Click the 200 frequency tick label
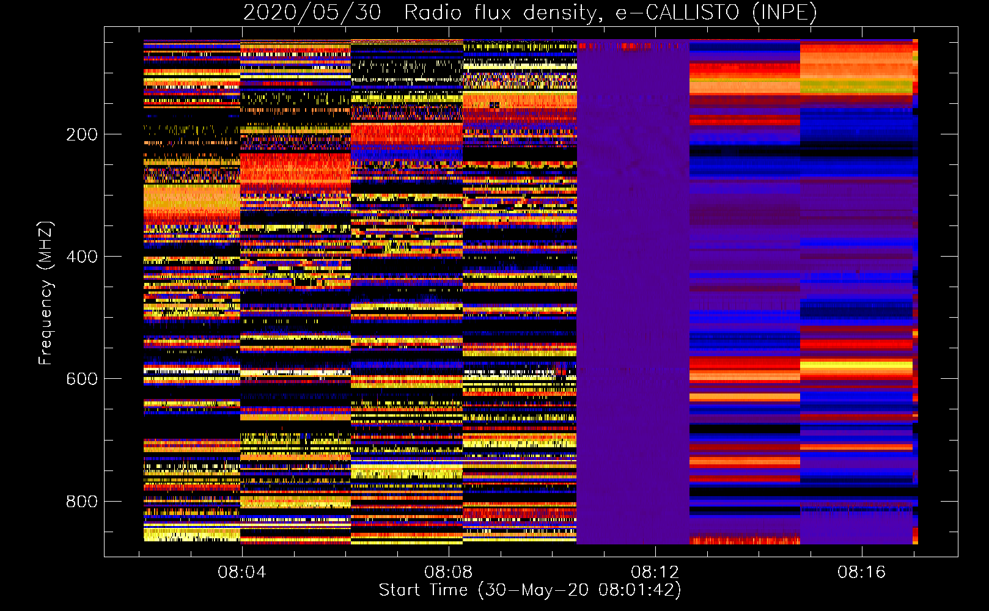989x611 pixels. point(82,134)
